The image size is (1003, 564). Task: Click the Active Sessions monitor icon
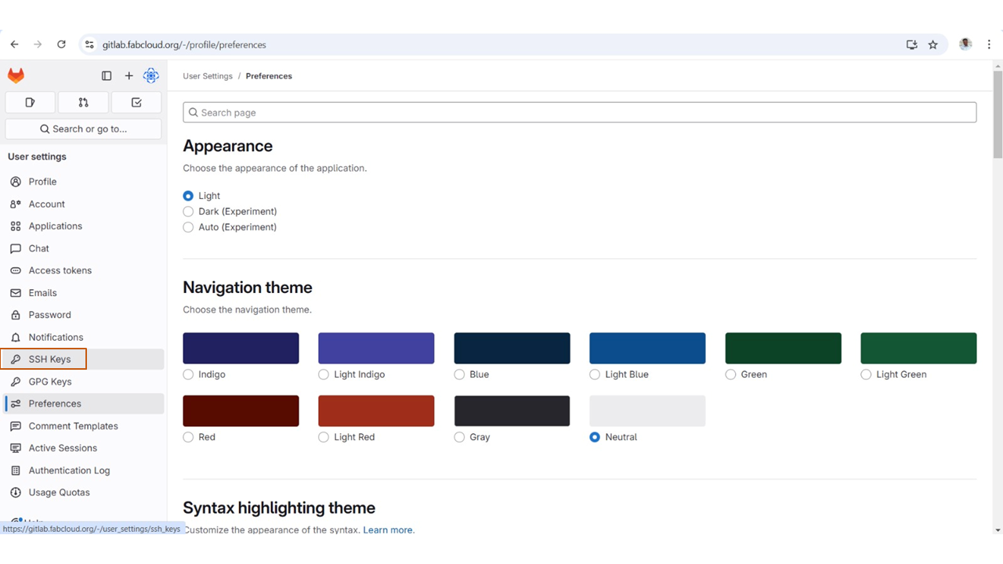click(x=16, y=448)
